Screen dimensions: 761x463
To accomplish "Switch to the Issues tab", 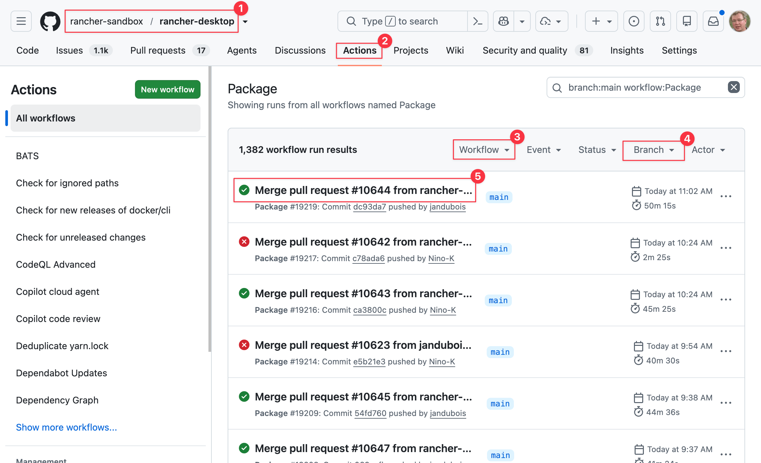I will (x=84, y=50).
